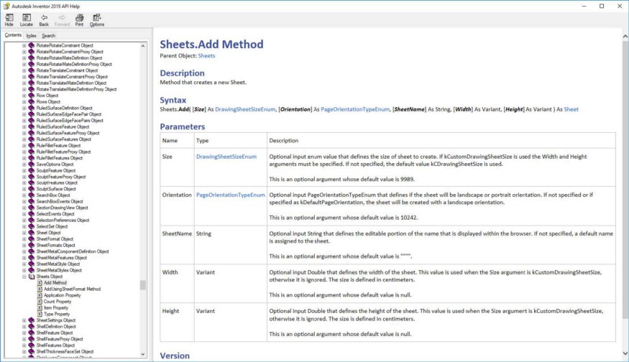This screenshot has width=629, height=362.
Task: Click the page icon of Item Property
Action: tap(40, 308)
